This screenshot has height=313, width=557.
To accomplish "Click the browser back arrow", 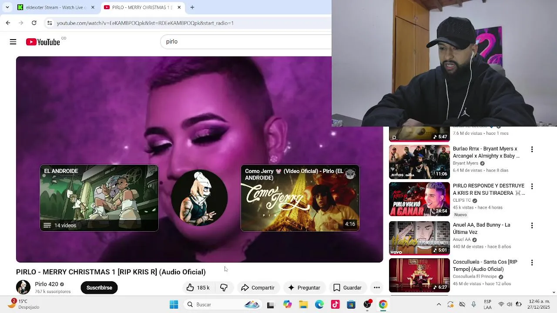I will tap(8, 23).
